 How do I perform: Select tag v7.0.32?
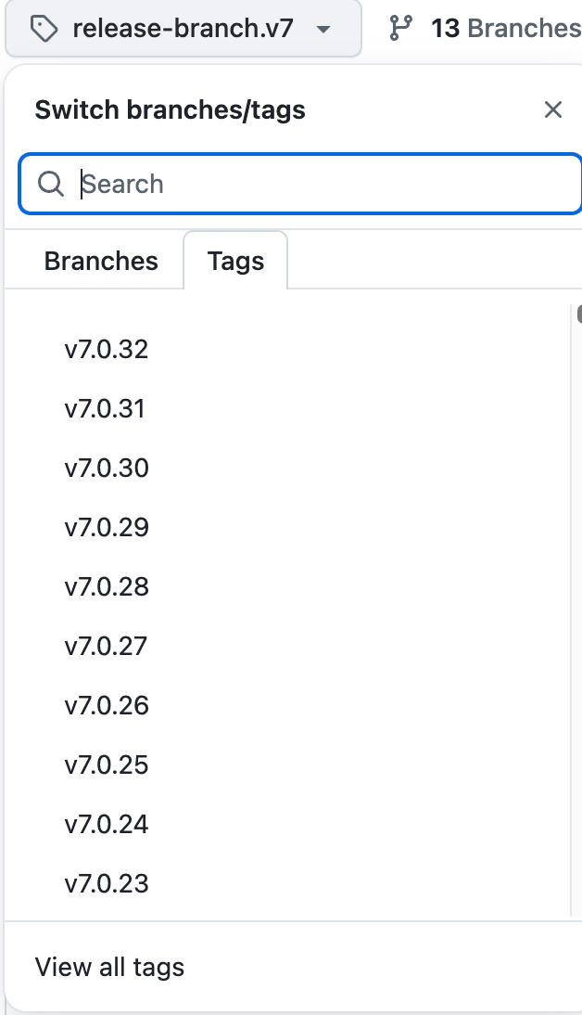tap(107, 350)
